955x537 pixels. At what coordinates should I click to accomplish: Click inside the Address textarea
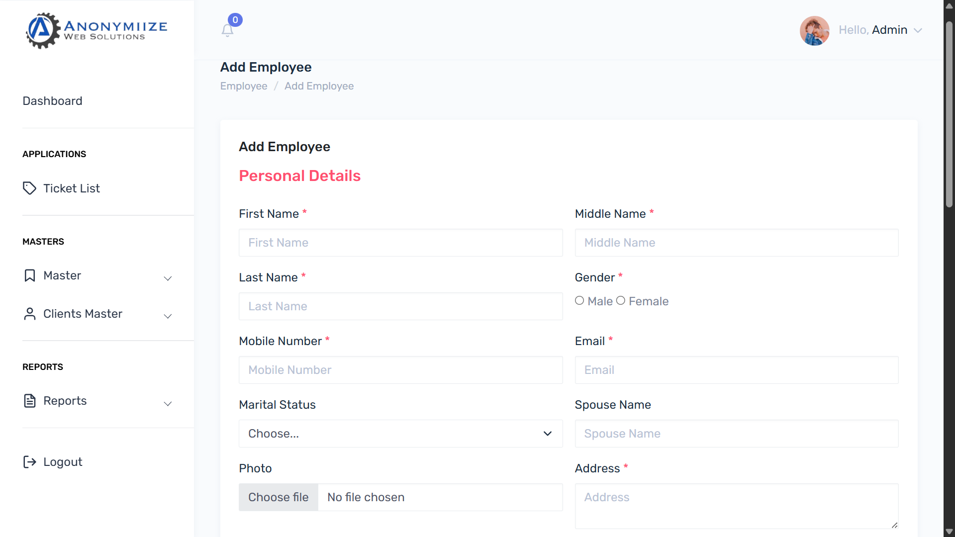[x=737, y=506]
